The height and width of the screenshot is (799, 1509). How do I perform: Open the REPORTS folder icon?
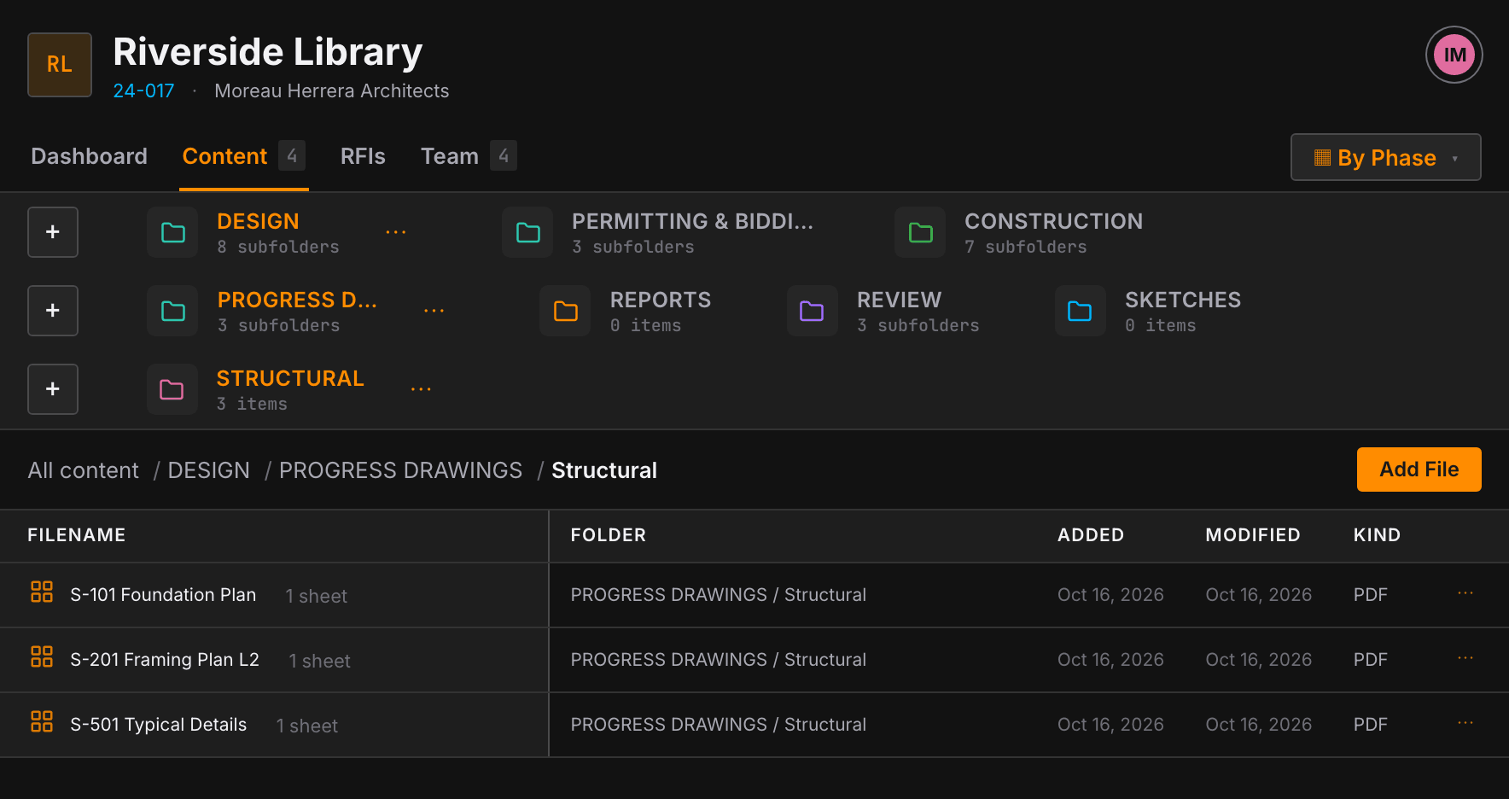[565, 311]
